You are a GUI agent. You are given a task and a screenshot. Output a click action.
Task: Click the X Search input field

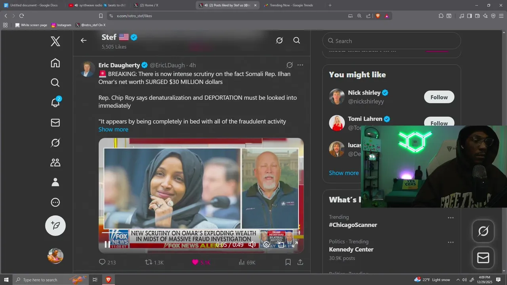(392, 41)
